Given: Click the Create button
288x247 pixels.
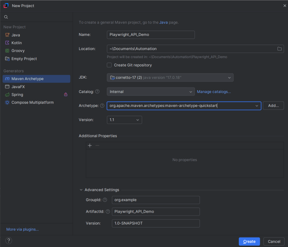Looking at the screenshot, I should click(249, 241).
